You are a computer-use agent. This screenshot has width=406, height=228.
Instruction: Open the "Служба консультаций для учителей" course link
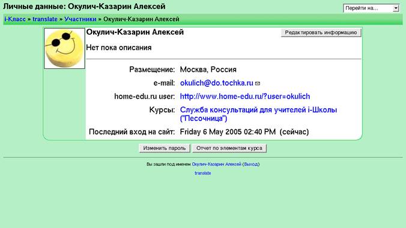point(258,114)
